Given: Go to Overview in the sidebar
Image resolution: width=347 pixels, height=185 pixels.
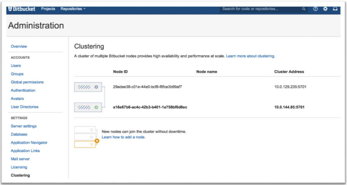Looking at the screenshot, I should (19, 46).
